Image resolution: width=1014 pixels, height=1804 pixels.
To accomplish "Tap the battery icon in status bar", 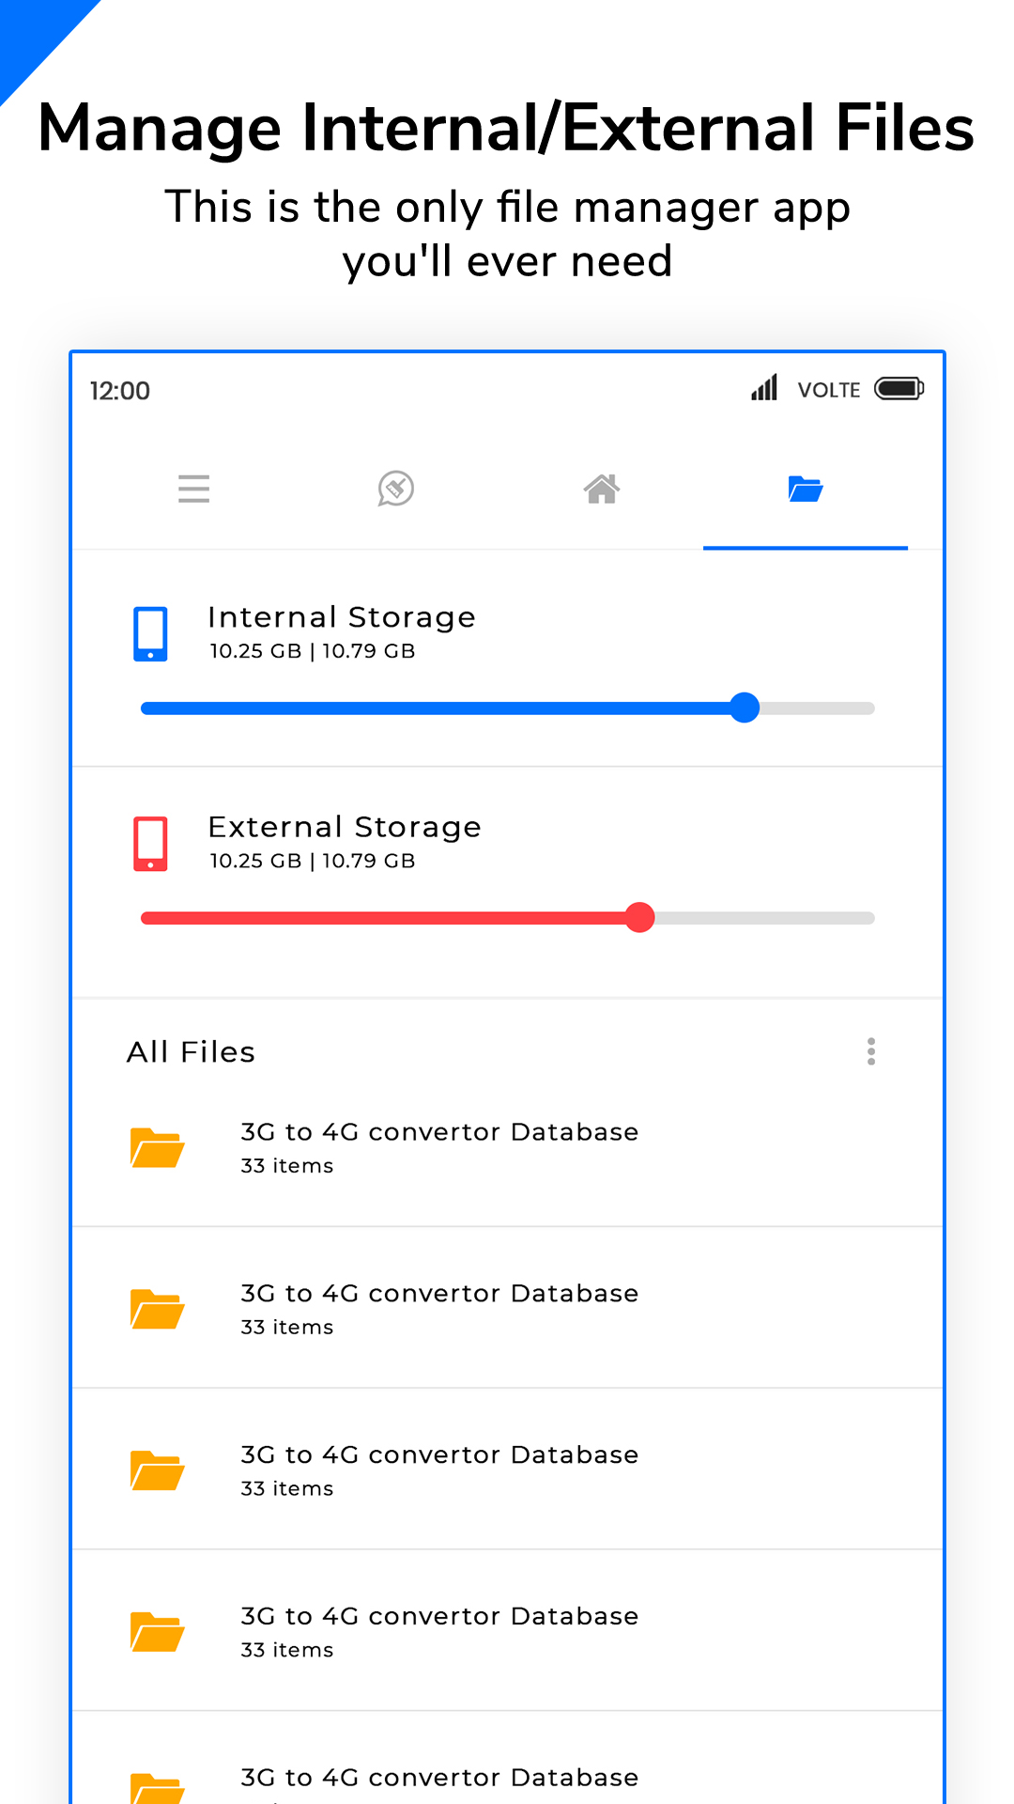I will [899, 389].
